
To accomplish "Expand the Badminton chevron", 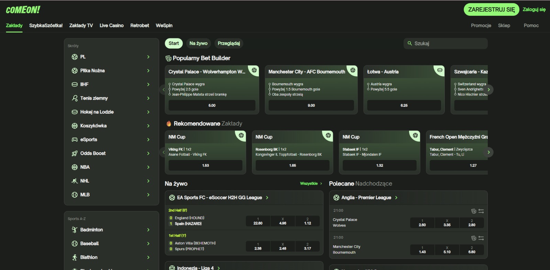I will (148, 230).
